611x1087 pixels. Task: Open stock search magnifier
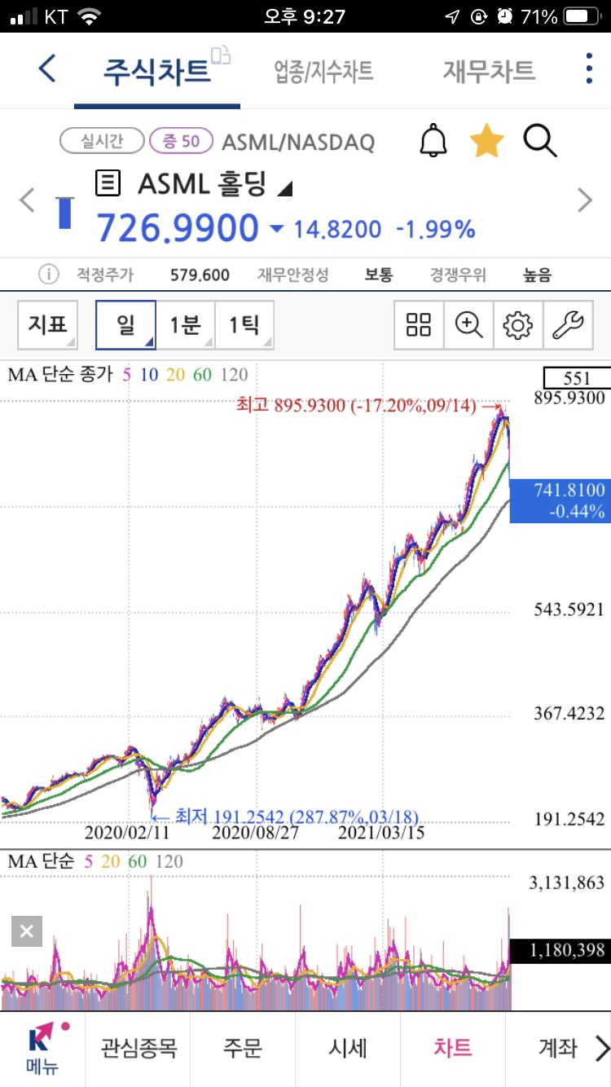[539, 141]
